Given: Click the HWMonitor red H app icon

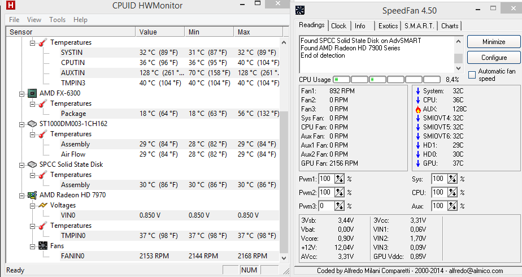Looking at the screenshot, I should (11, 5).
